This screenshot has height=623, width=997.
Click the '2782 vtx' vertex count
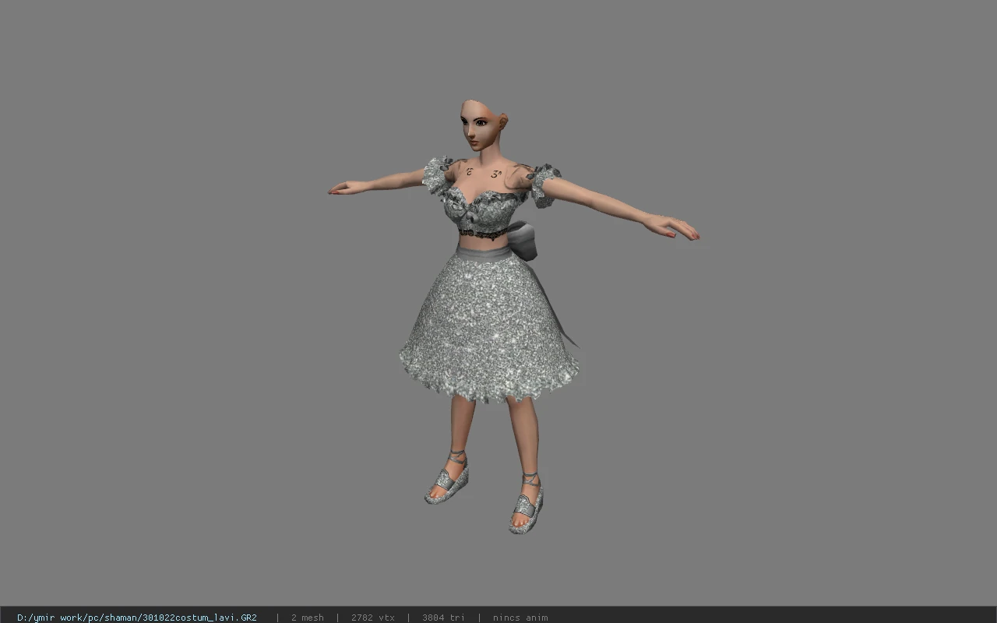[x=372, y=618]
